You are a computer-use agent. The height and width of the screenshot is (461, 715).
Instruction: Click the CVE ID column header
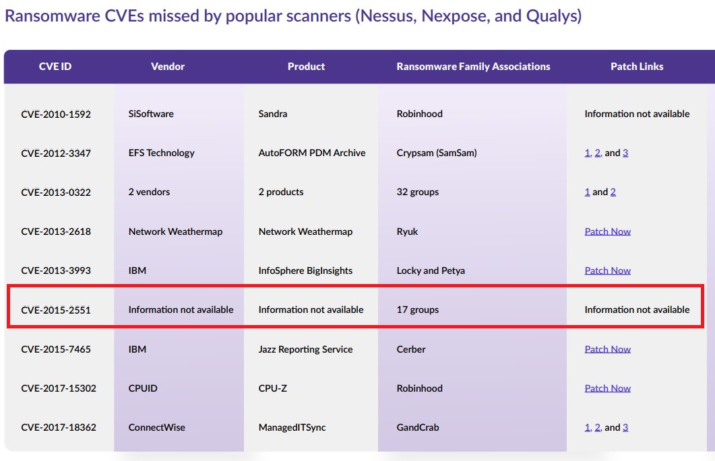[x=55, y=67]
